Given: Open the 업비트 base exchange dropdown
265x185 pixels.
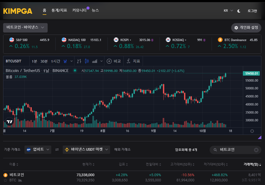Looking at the screenshot, I should [x=38, y=150].
